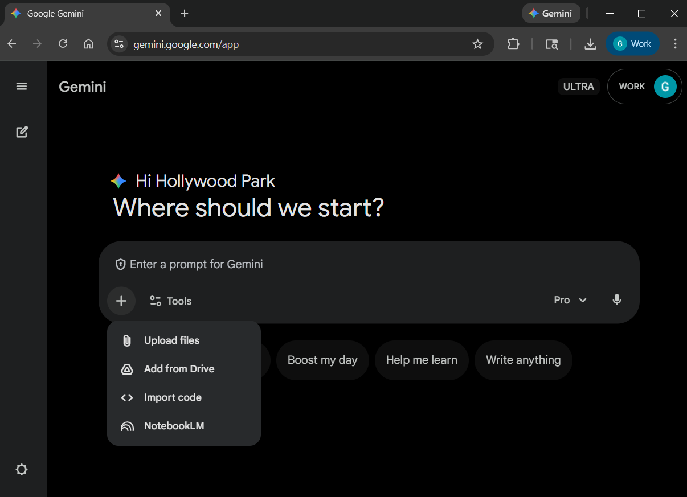
Task: Click the Gemini logo text
Action: [83, 87]
